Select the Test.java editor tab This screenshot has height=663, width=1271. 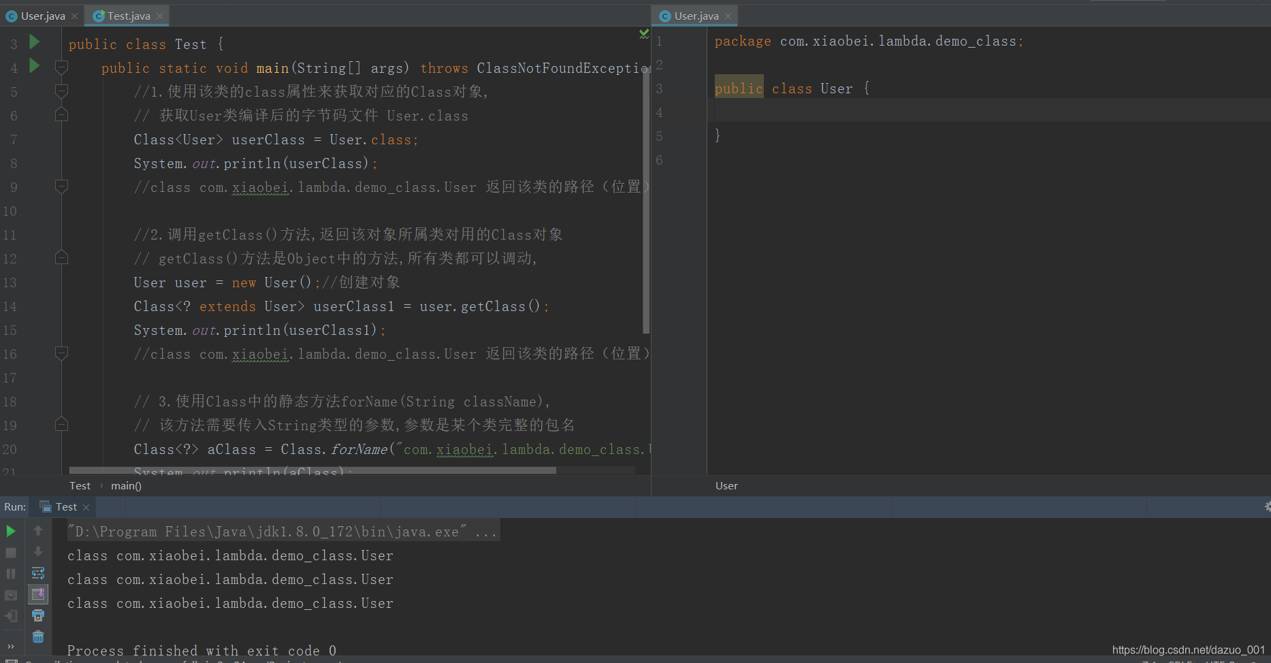click(x=128, y=16)
